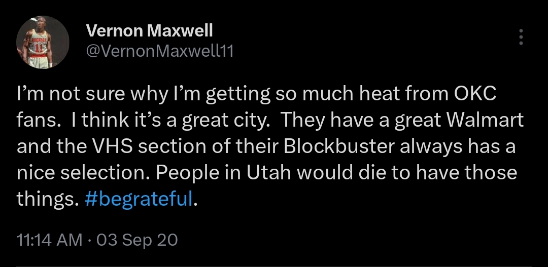Click the word 'things' before the hashtag
Screen dimensions: 548x267
point(46,199)
